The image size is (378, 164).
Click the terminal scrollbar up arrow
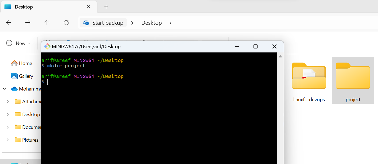click(280, 56)
